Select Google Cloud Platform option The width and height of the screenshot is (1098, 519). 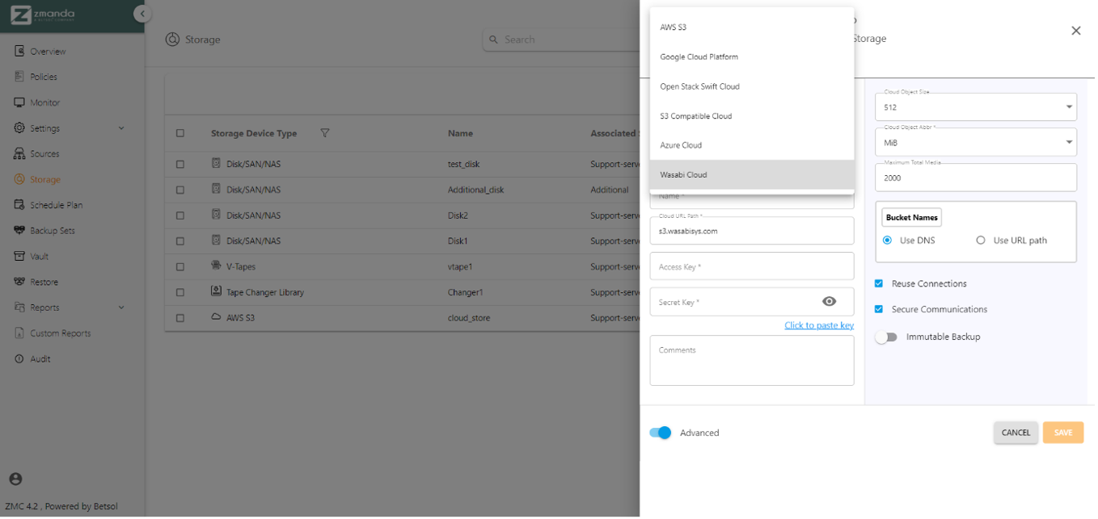[x=699, y=57]
